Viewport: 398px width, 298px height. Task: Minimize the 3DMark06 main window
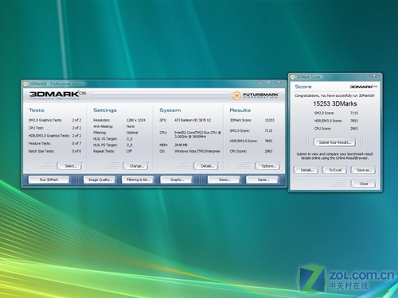260,83
